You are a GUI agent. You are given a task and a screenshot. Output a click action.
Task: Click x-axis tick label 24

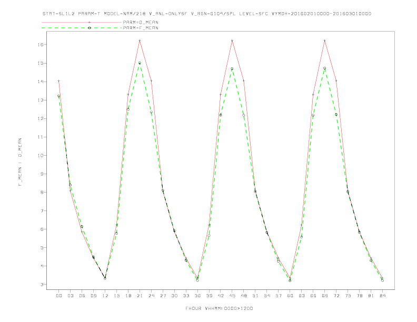coord(151,296)
